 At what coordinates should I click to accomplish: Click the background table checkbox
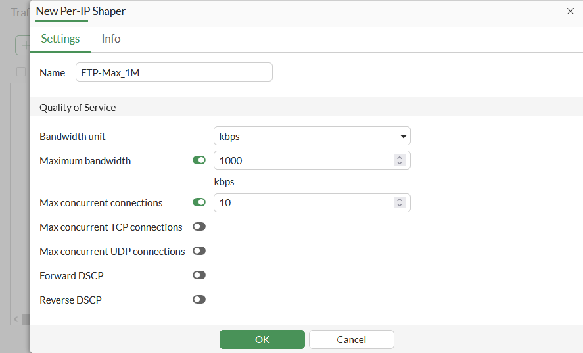[x=21, y=72]
